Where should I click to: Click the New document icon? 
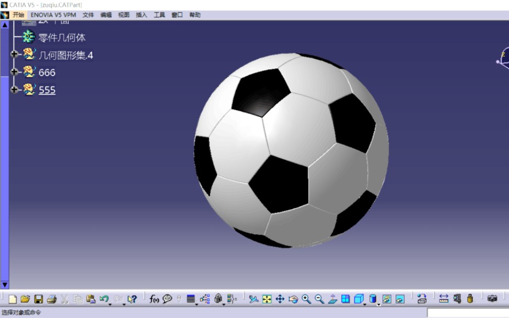click(13, 299)
